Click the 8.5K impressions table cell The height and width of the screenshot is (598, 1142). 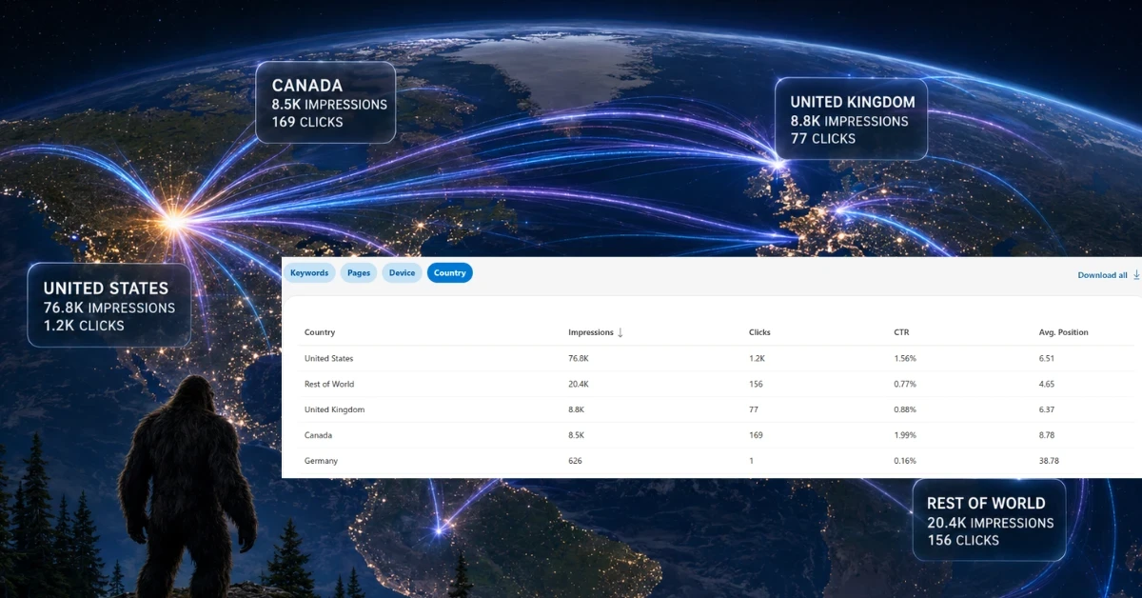pyautogui.click(x=576, y=435)
